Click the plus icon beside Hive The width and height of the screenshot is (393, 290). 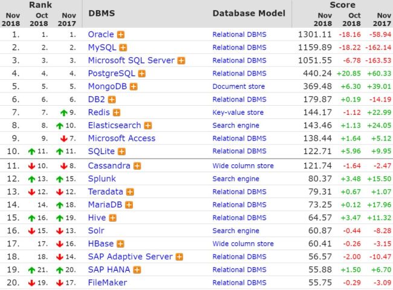[x=113, y=218]
